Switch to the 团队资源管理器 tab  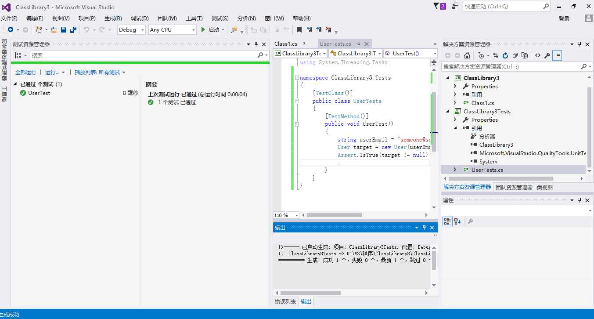click(x=514, y=187)
